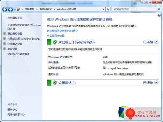Click into the 搜索控制面板 search field
Viewport: 163px width, 122px height.
coord(135,9)
